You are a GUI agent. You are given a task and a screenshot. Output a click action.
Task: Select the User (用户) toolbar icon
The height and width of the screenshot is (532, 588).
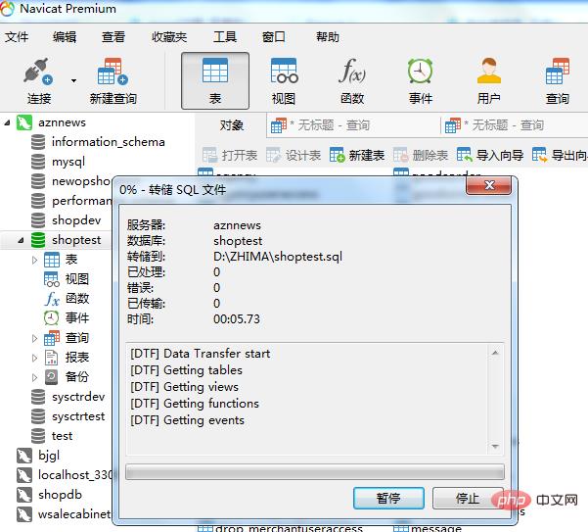coord(488,71)
